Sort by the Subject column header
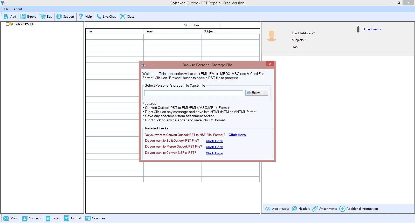 tap(231, 31)
